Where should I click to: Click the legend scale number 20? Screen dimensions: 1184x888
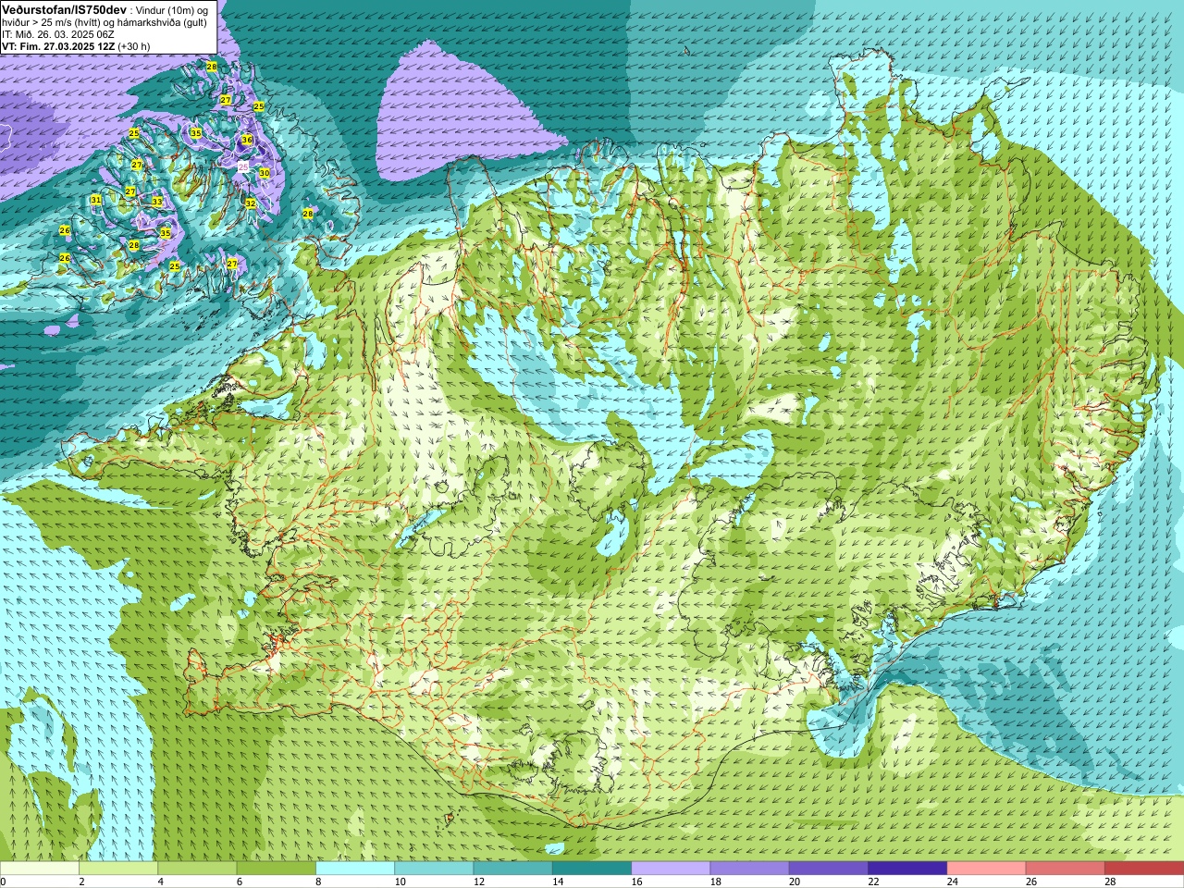[795, 882]
